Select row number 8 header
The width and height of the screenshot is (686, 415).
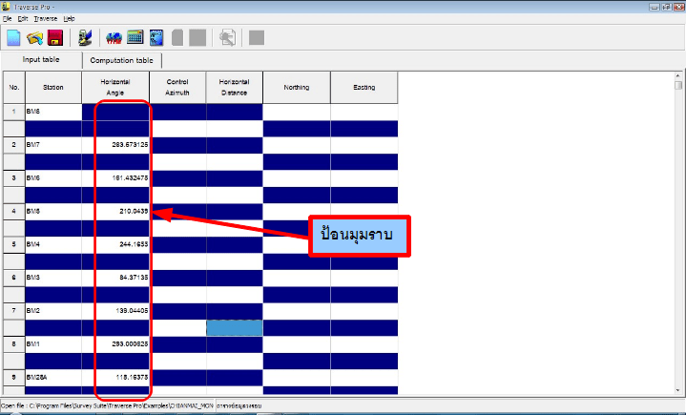(14, 344)
